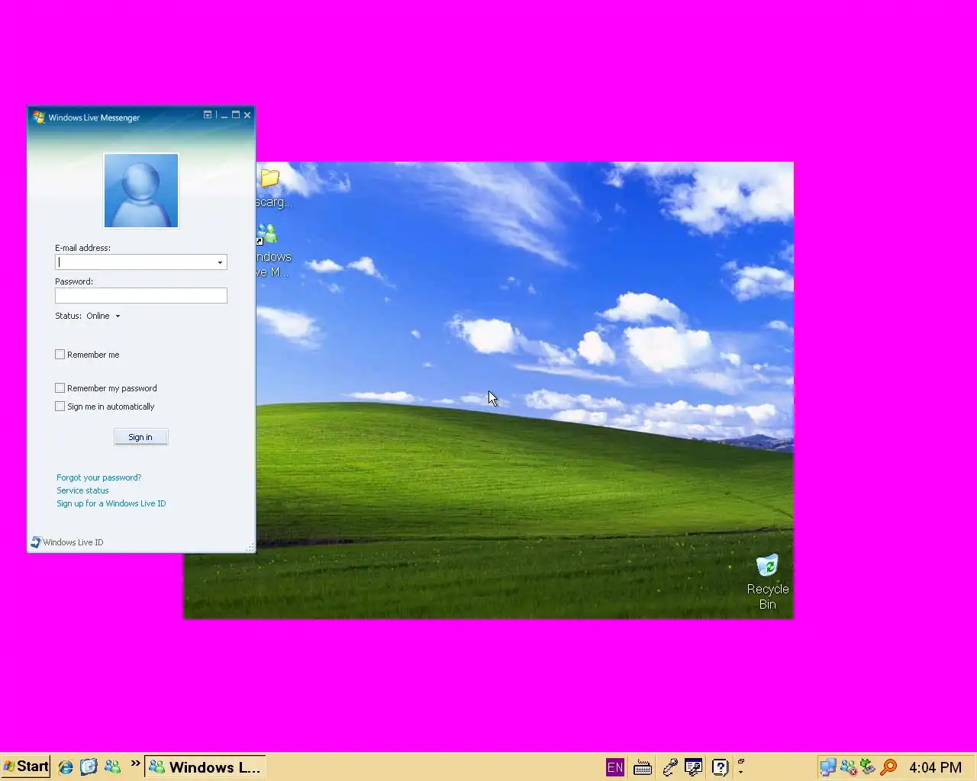Viewport: 977px width, 781px height.
Task: Click the Sign in button
Action: click(x=140, y=437)
